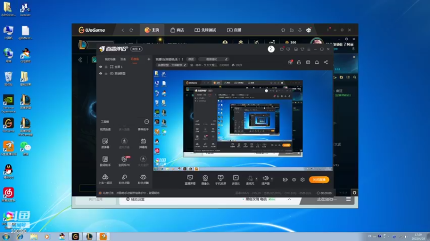The width and height of the screenshot is (430, 241).
Task: Open the companion hamburger menu icon
Action: click(x=309, y=49)
